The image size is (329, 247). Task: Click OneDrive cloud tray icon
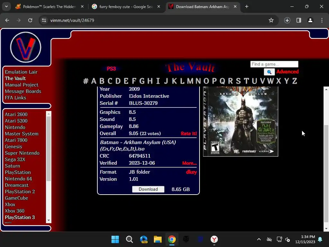pyautogui.click(x=269, y=239)
